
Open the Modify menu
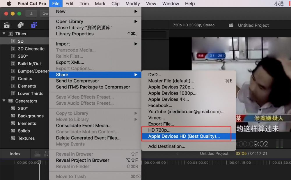pos(132,3)
